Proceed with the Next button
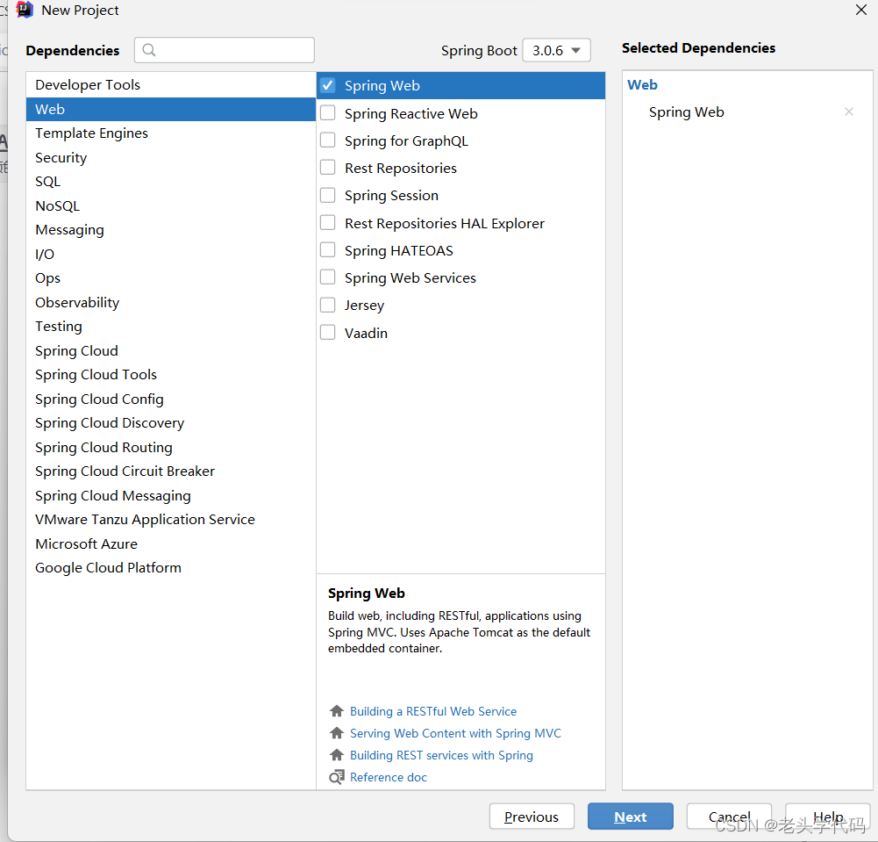The width and height of the screenshot is (878, 842). [x=630, y=817]
